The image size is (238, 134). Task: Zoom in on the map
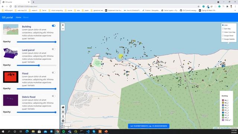63,25
